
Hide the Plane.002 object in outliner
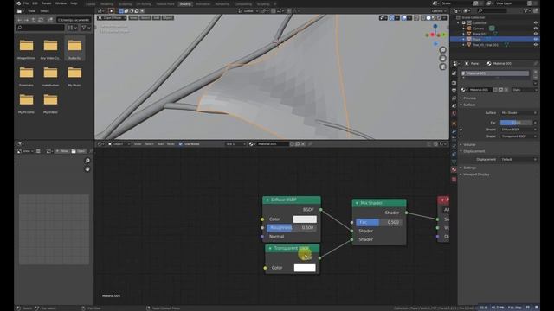pos(536,34)
